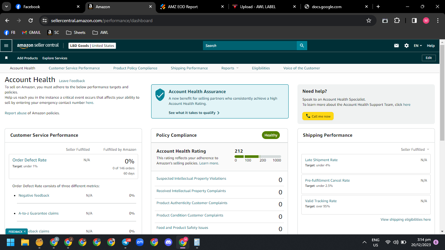Open Zoom from the taskbar
Screen dimensions: 445x250
click(140, 242)
